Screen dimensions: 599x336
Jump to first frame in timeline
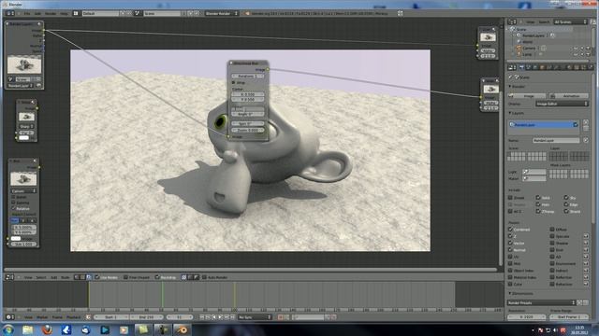tap(202, 317)
